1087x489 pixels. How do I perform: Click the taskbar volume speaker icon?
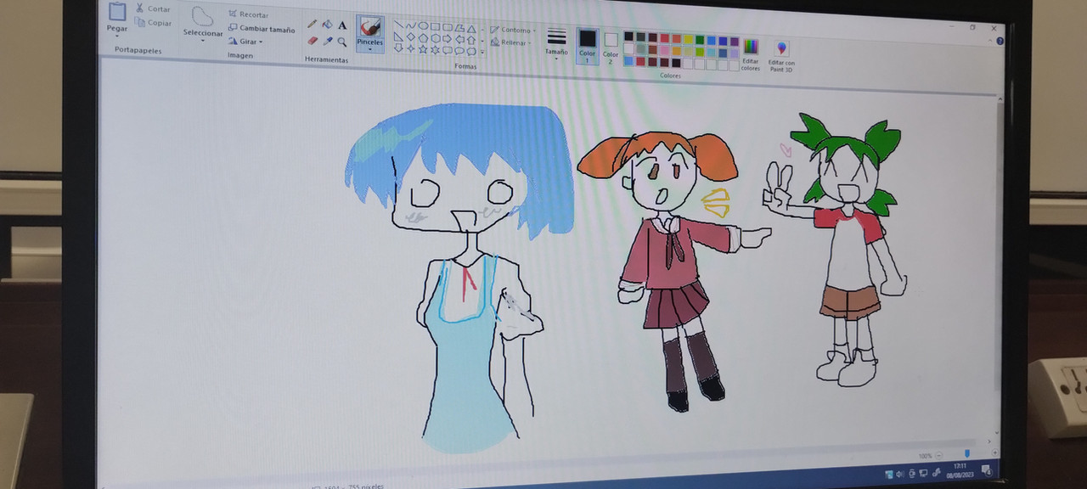tap(899, 474)
